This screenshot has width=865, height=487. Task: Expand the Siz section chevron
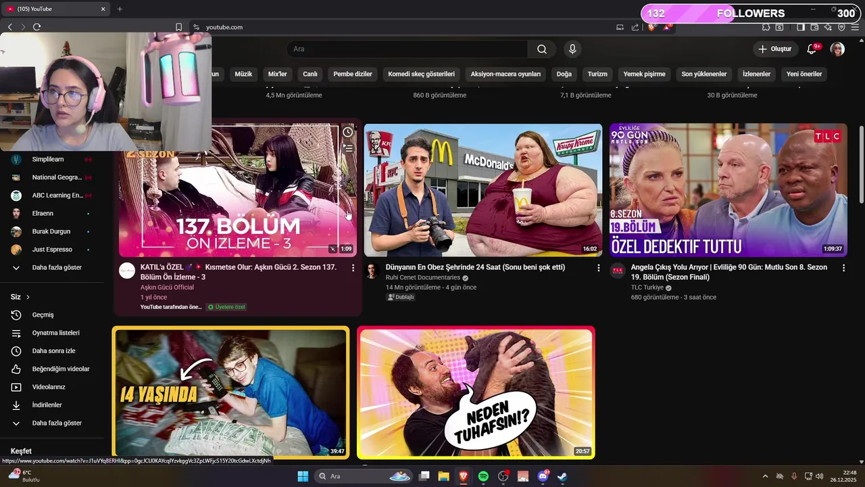[x=28, y=297]
